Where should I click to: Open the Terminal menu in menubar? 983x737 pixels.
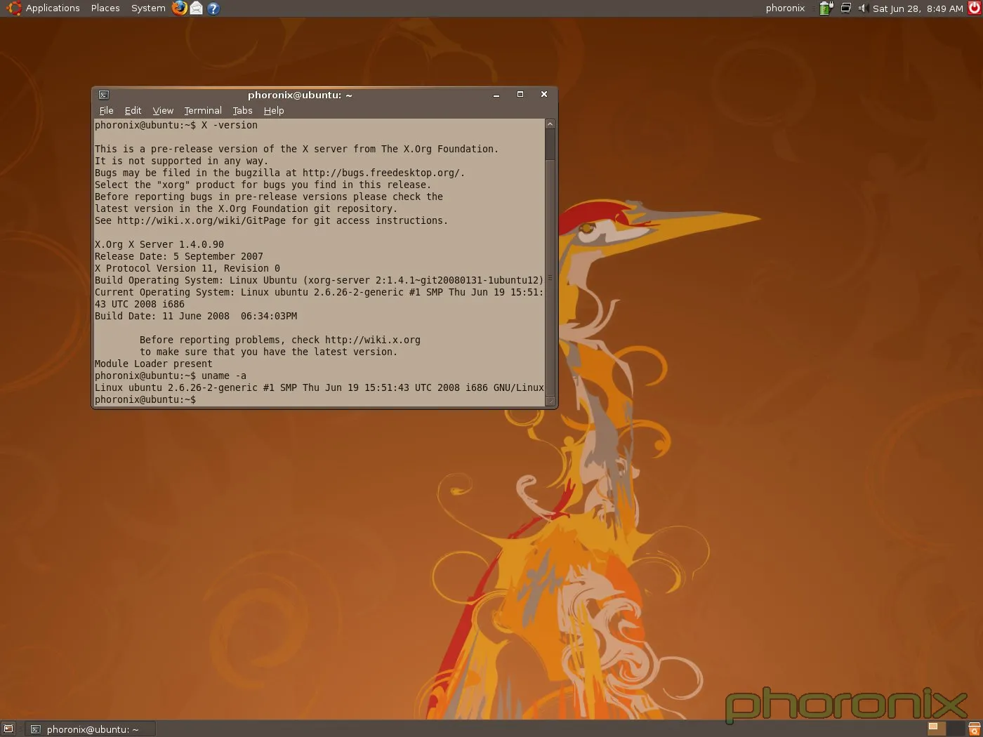pyautogui.click(x=203, y=110)
